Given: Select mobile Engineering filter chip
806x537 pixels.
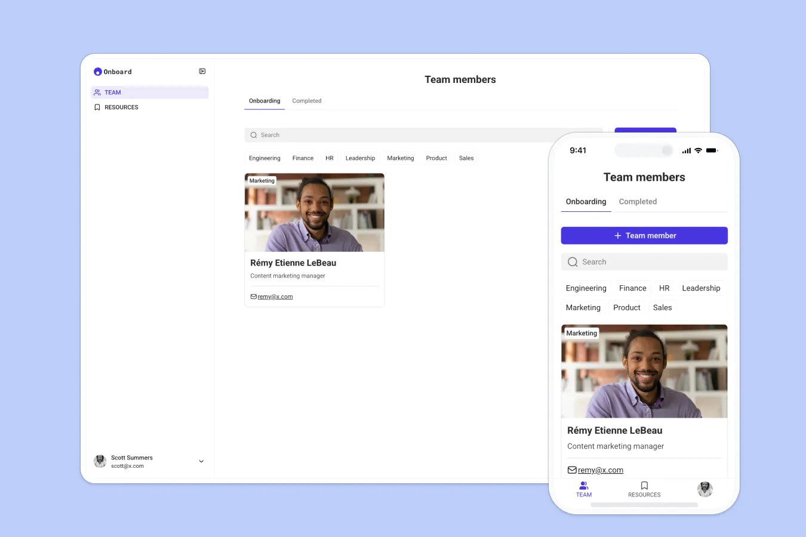Looking at the screenshot, I should coord(586,288).
